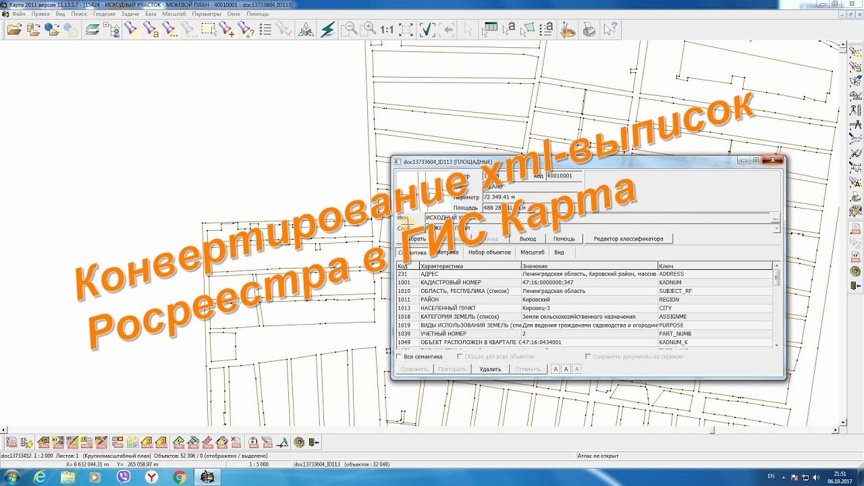
Task: Switch to the 'Метрика' tab
Action: tap(447, 252)
